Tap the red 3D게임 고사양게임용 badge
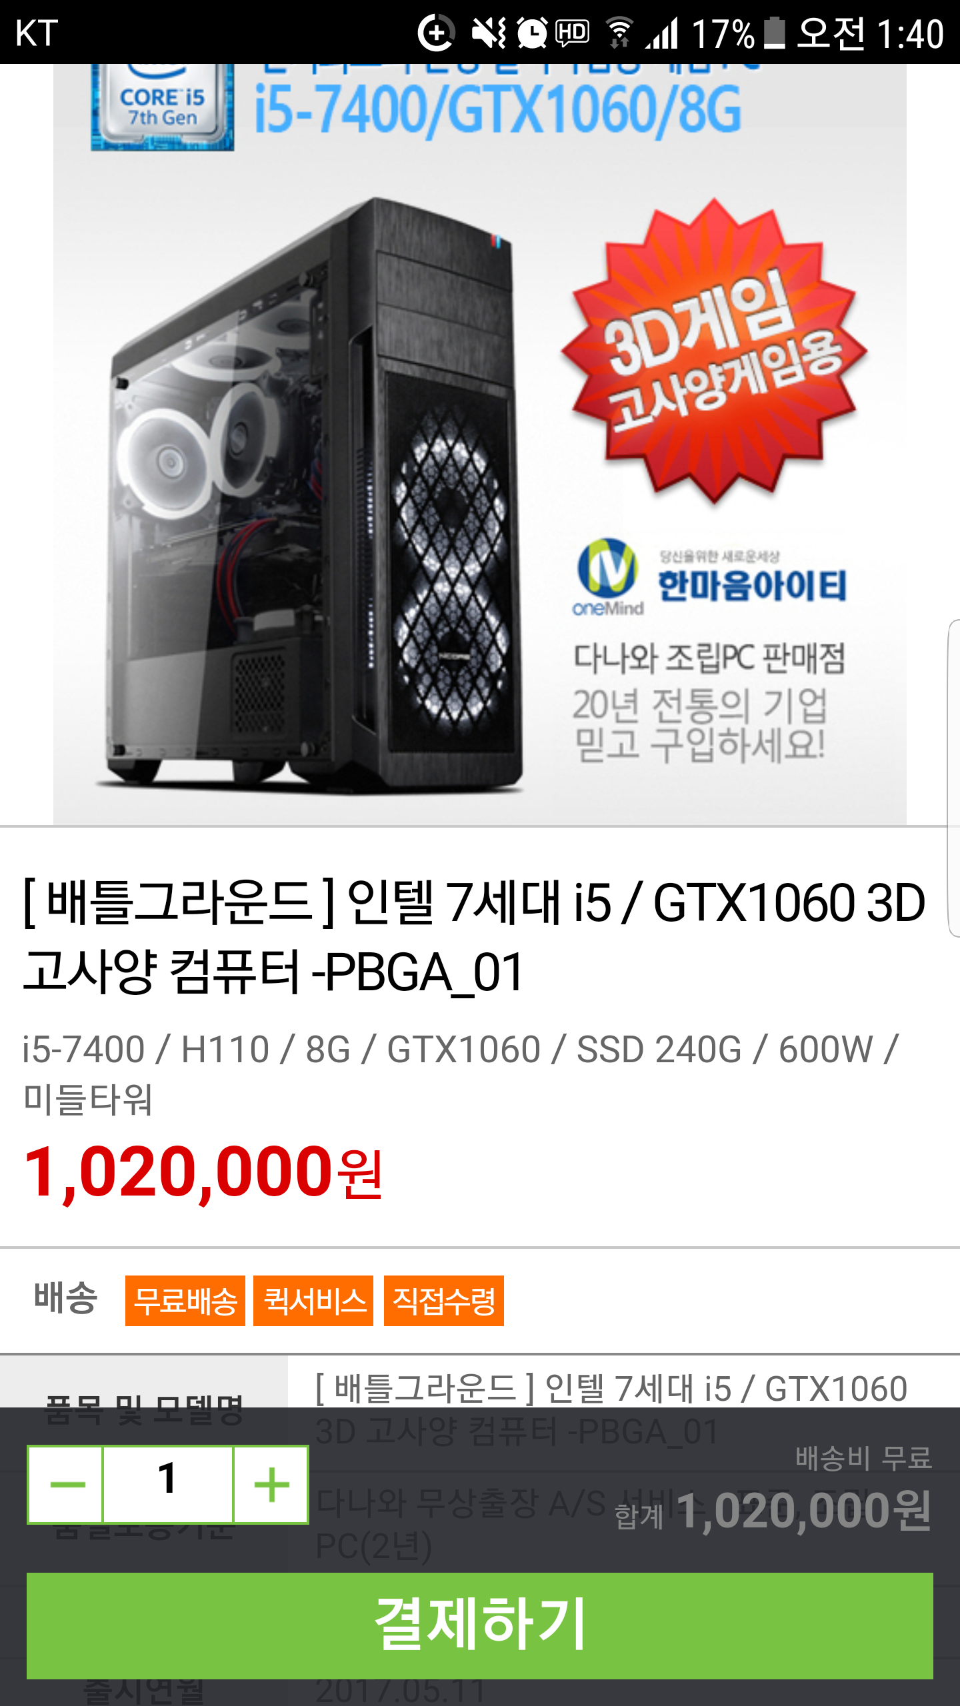 pyautogui.click(x=715, y=351)
